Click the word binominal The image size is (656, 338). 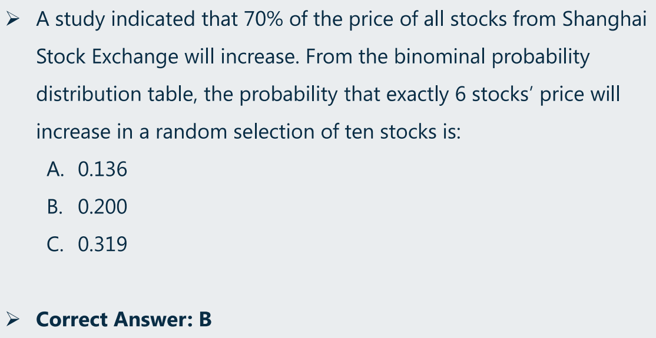(440, 57)
